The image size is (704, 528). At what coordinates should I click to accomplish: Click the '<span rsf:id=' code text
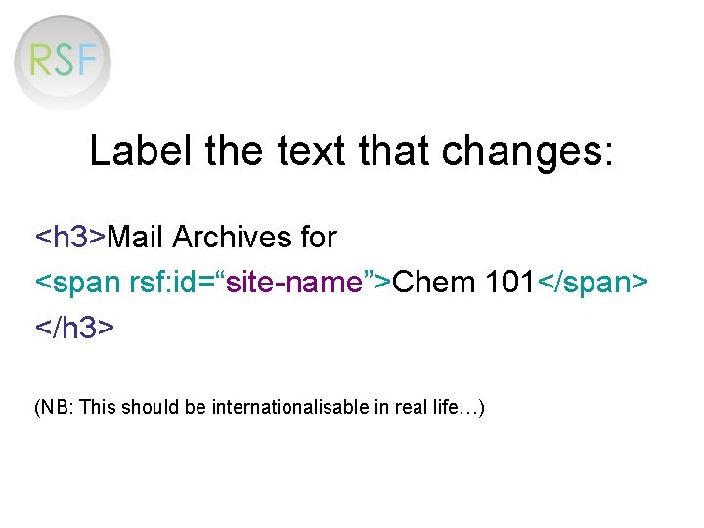(129, 283)
